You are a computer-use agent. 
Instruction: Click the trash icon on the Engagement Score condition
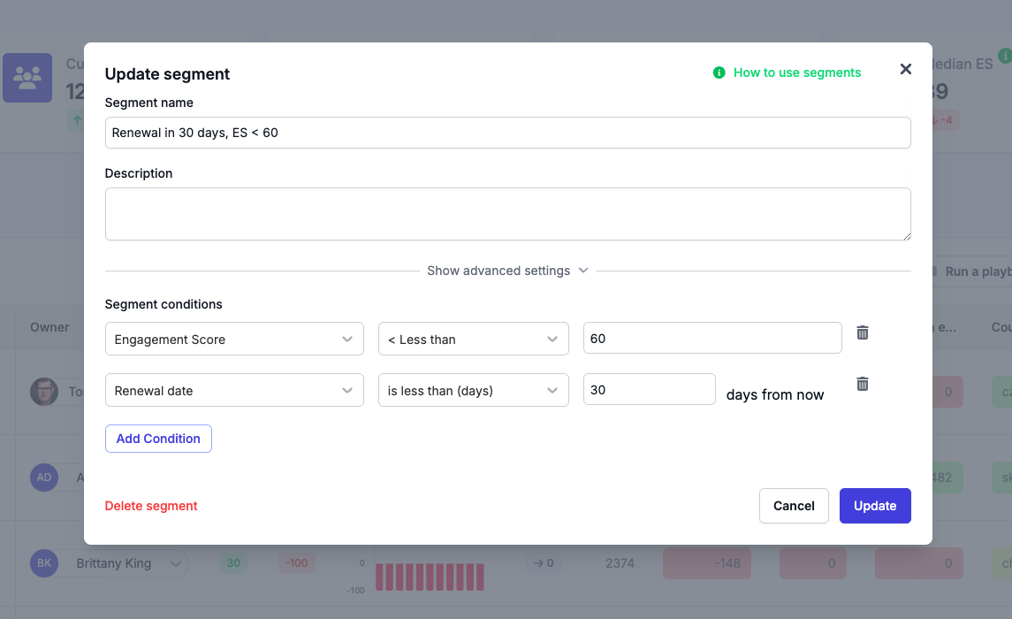point(862,332)
